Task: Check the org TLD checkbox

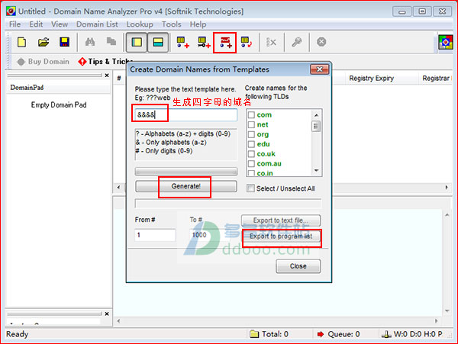Action: pos(251,134)
